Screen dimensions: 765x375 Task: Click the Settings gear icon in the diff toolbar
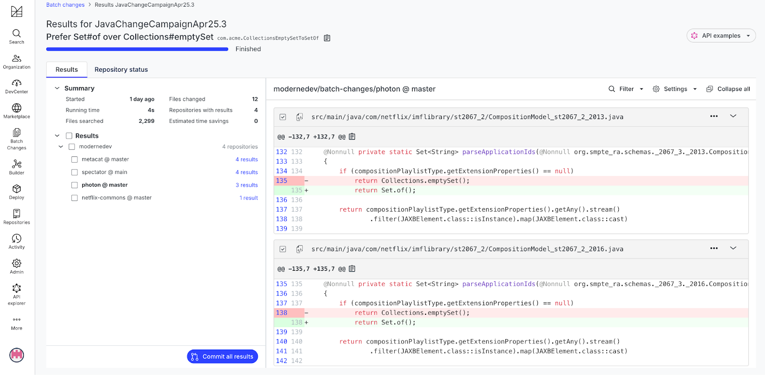coord(656,89)
